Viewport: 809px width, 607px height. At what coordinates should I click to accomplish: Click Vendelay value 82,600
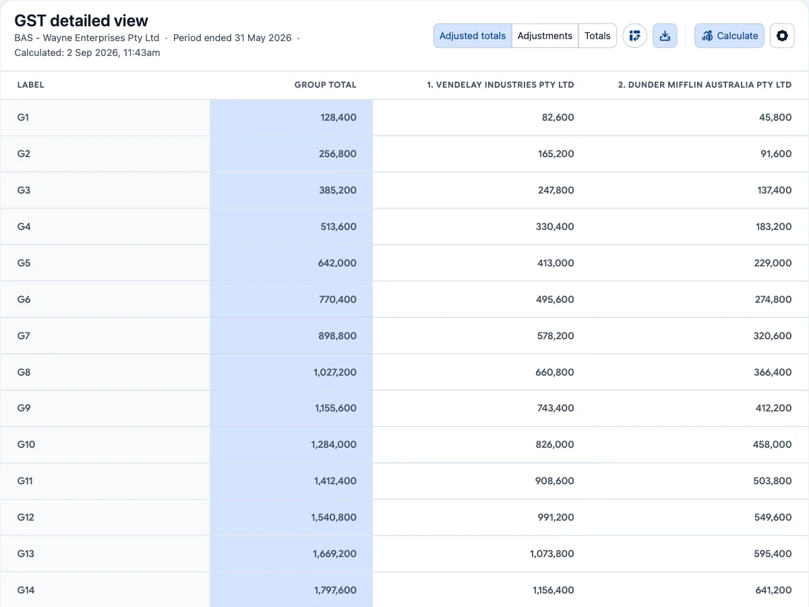click(x=558, y=117)
